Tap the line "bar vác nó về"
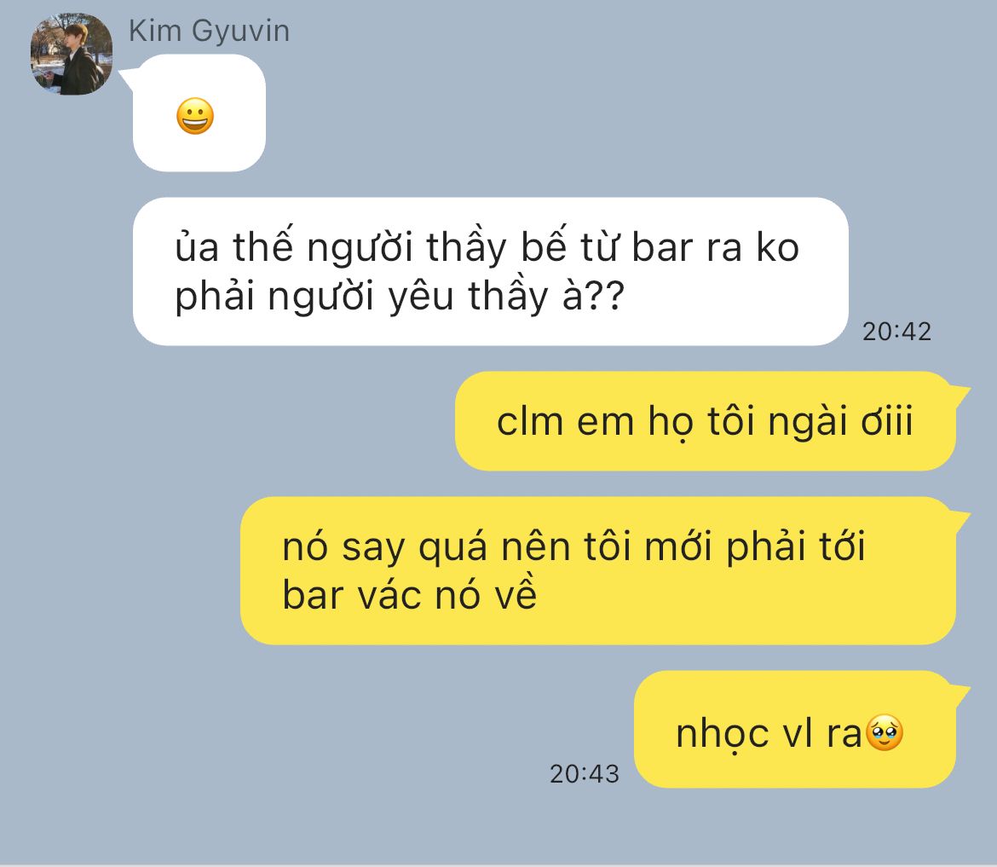This screenshot has width=997, height=867. click(x=410, y=596)
